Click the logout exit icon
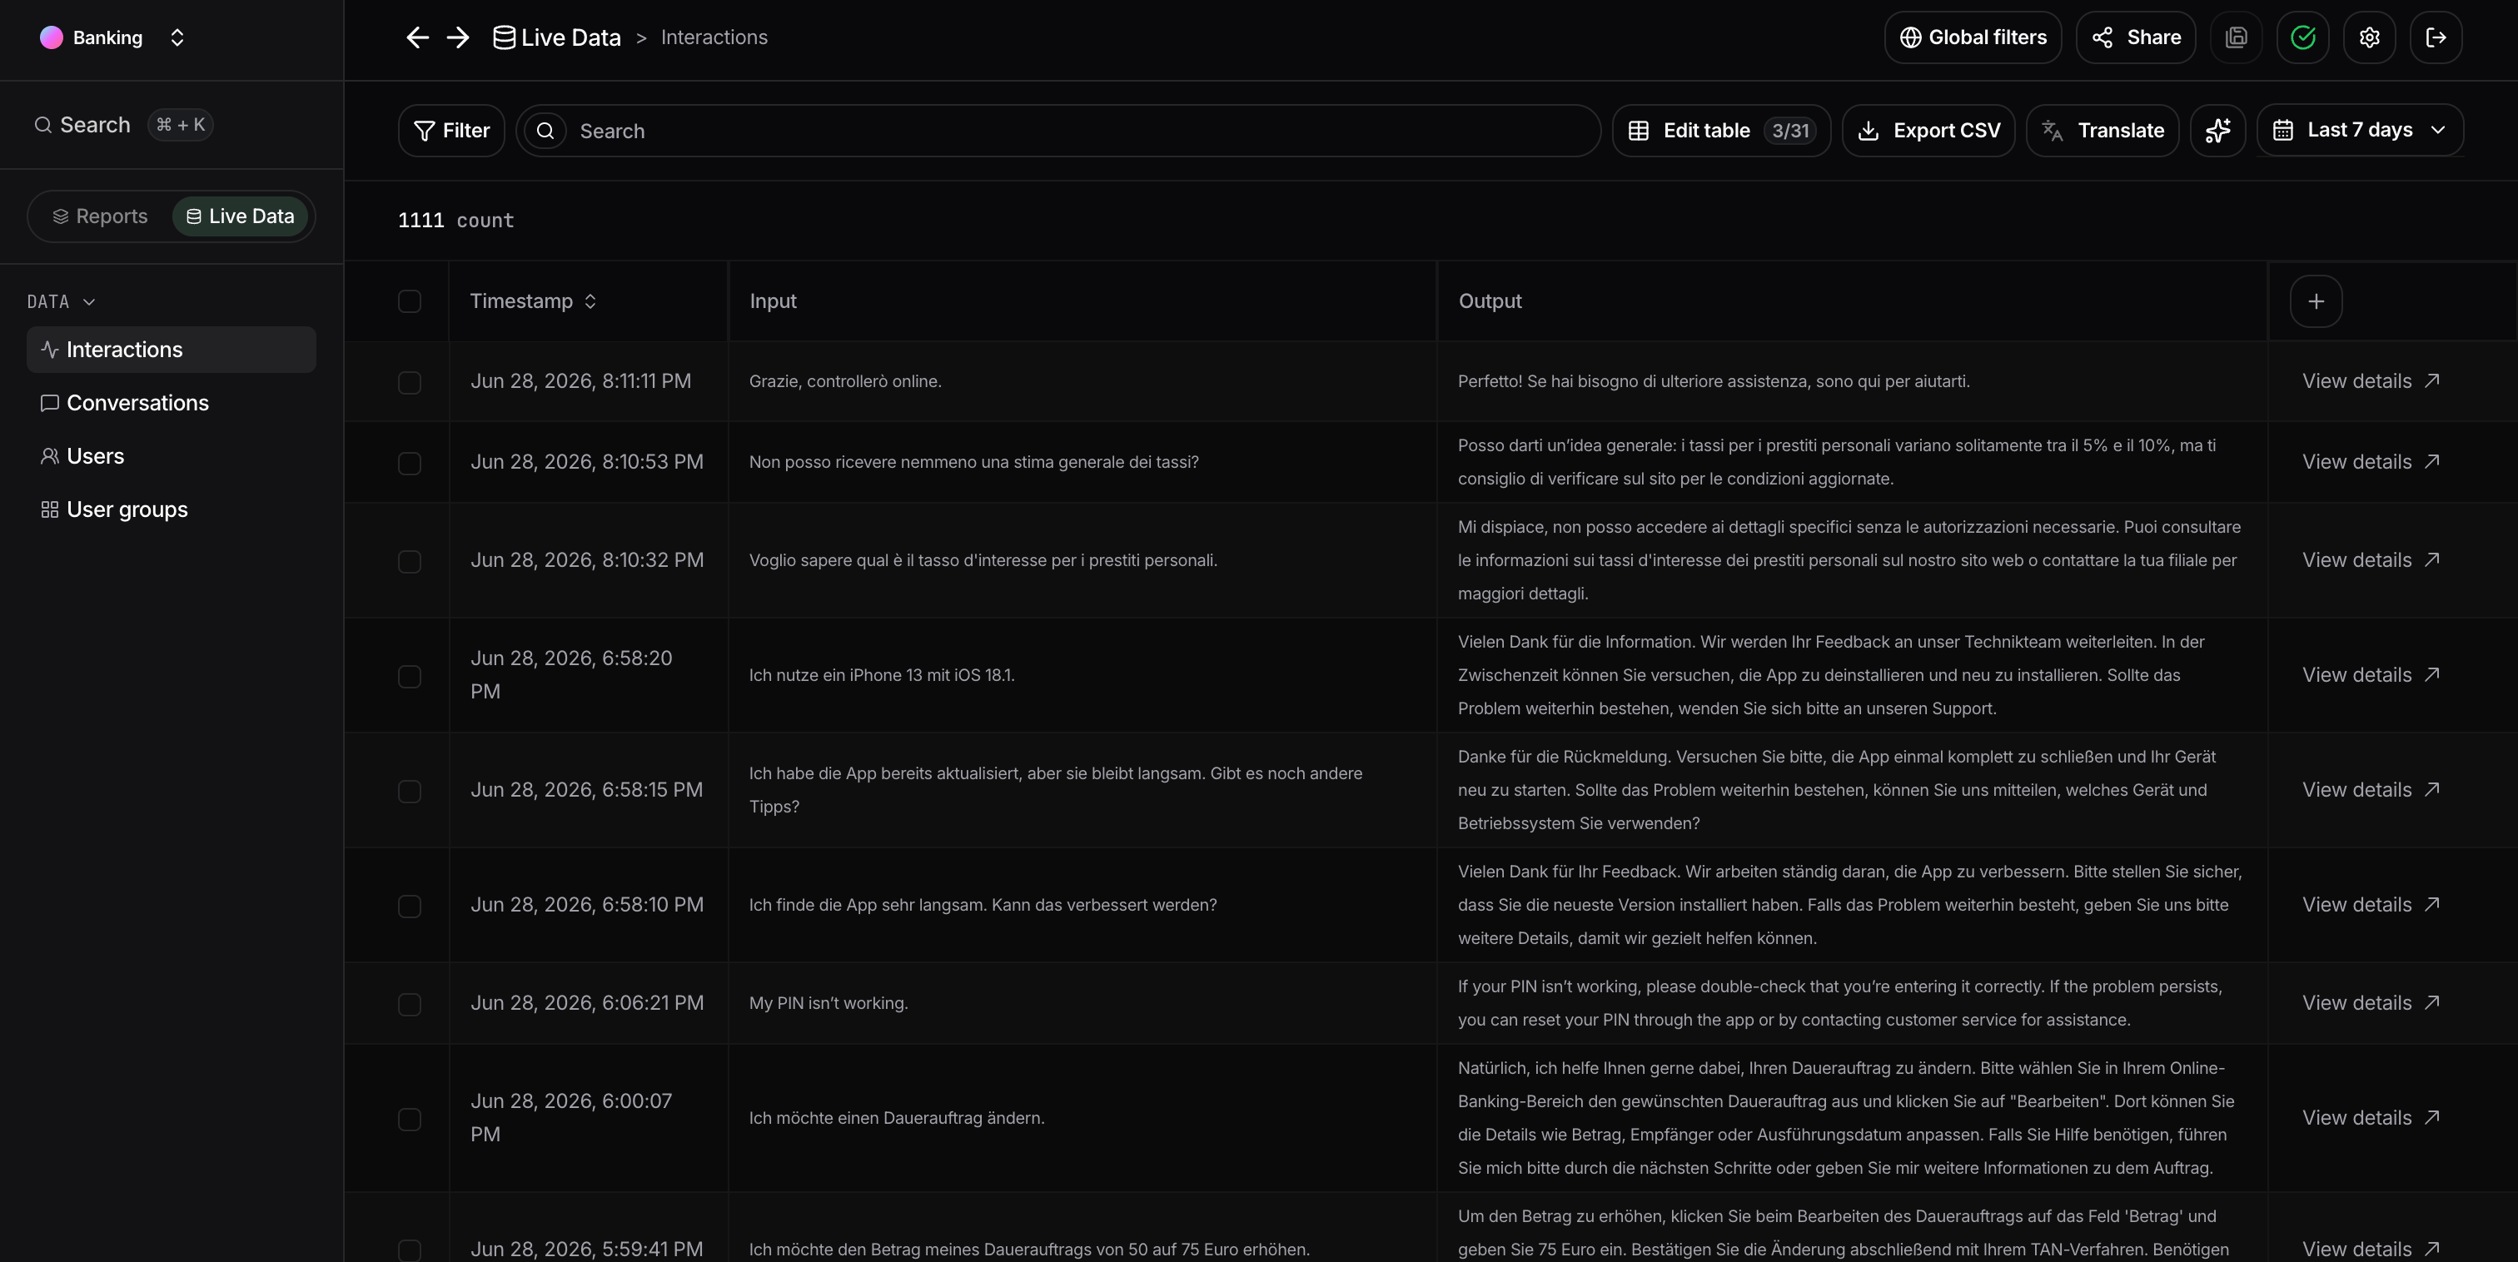Viewport: 2518px width, 1262px height. [2436, 37]
